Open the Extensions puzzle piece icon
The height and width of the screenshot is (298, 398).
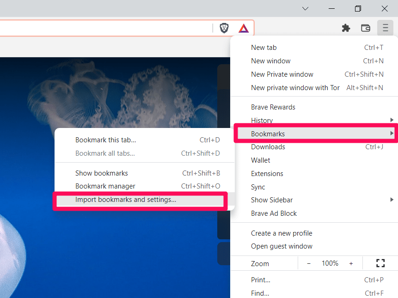[x=346, y=28]
